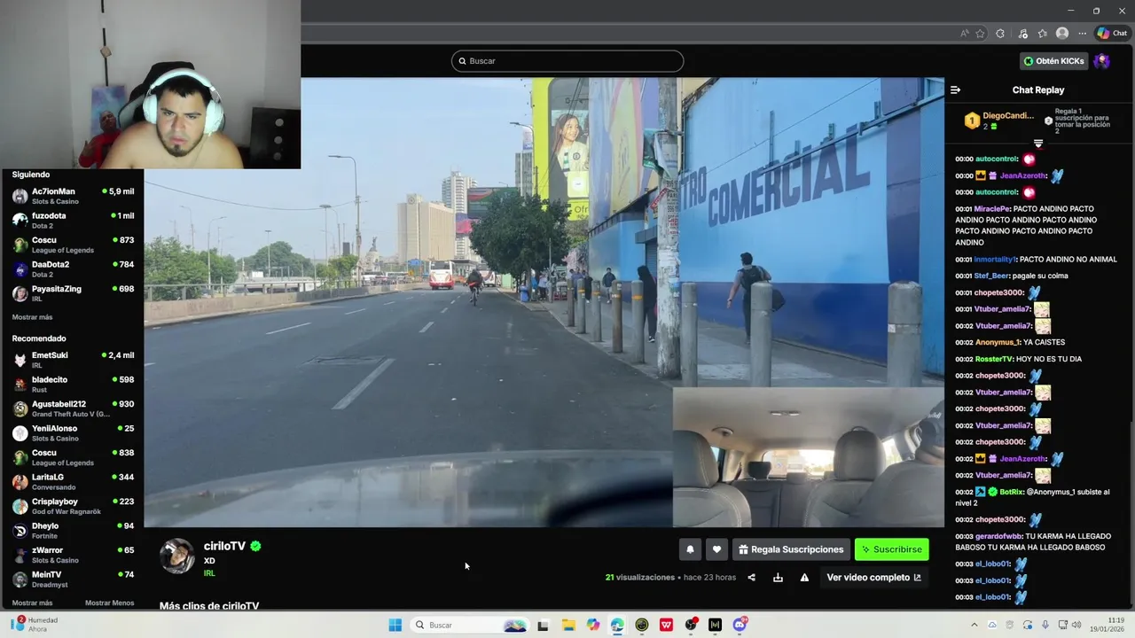This screenshot has width=1135, height=638.
Task: Collapse the Chat Replay panel with arrow icon
Action: [955, 89]
